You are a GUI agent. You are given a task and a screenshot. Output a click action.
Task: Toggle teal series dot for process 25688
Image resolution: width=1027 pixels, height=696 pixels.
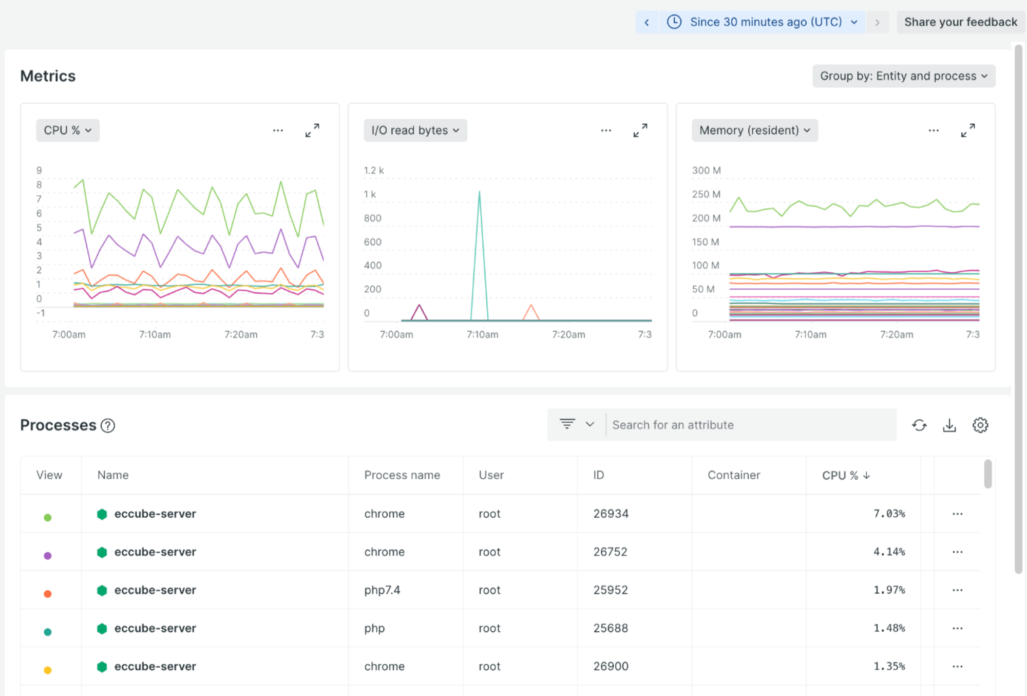pyautogui.click(x=48, y=632)
